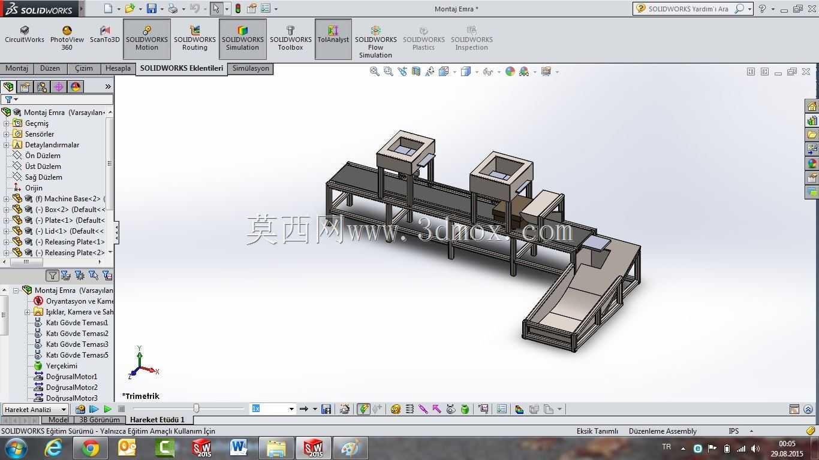Click the Zoom to Fit icon
Viewport: 819px width, 460px height.
click(375, 71)
